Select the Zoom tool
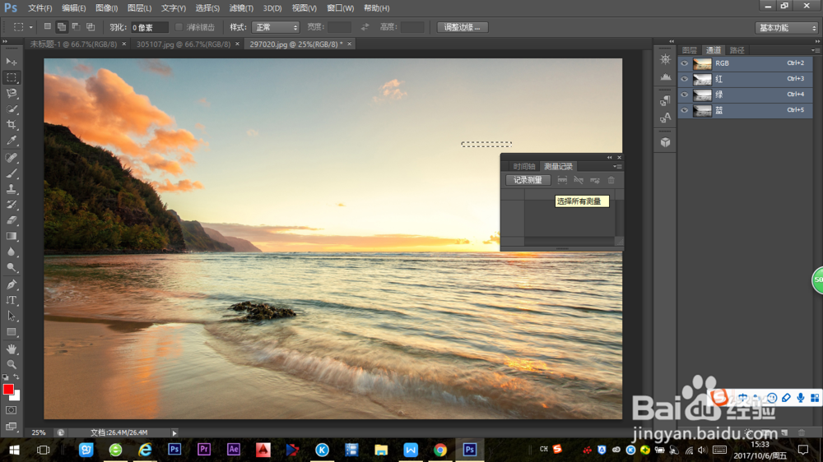The width and height of the screenshot is (823, 462). pos(11,364)
